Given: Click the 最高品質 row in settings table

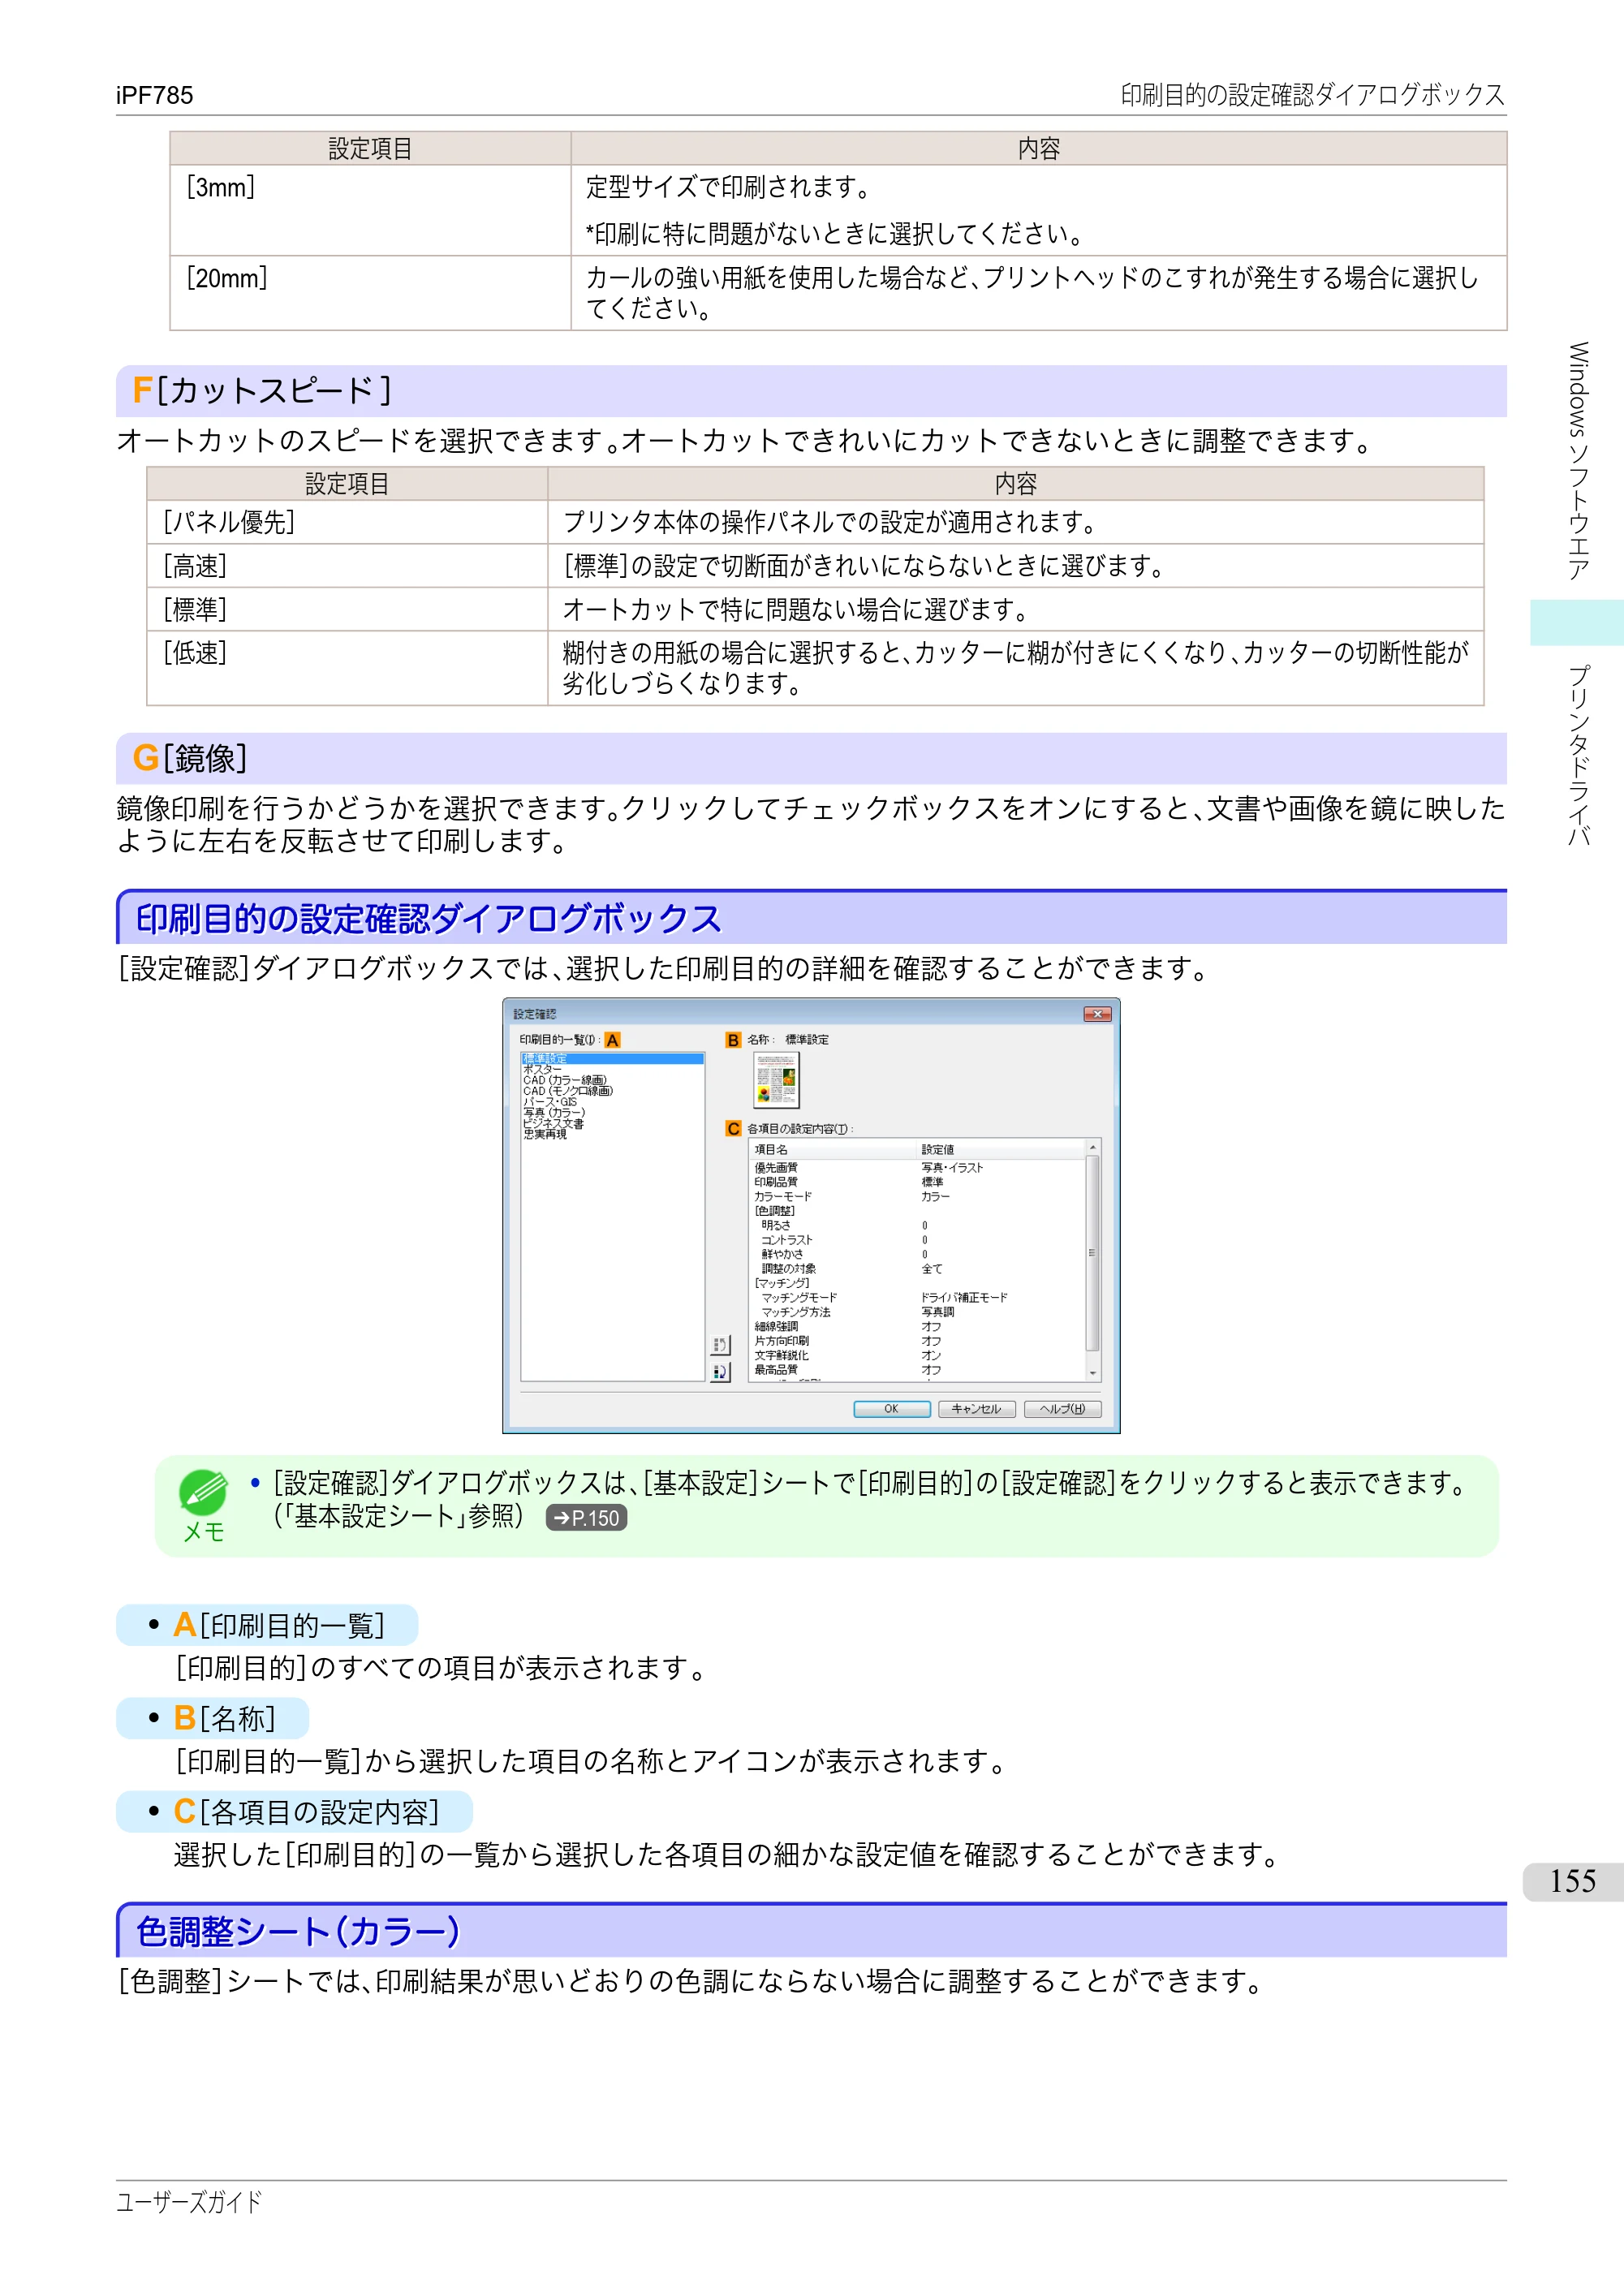Looking at the screenshot, I should pos(918,1370).
